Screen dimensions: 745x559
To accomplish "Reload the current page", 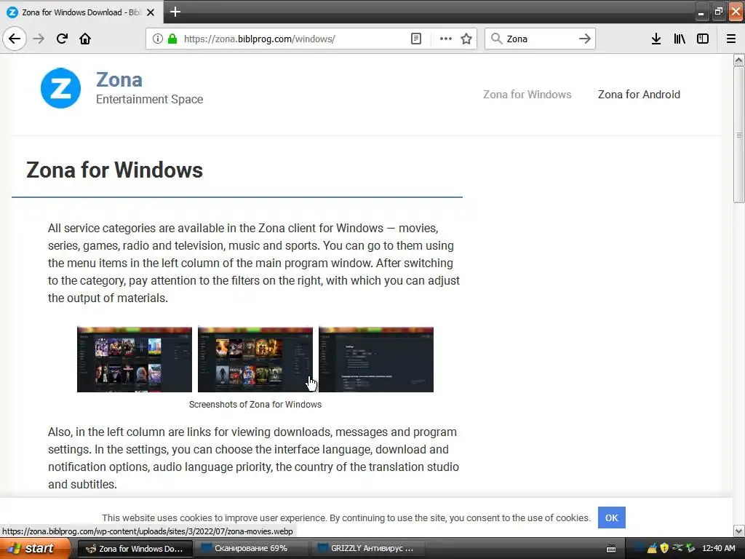I will point(62,39).
